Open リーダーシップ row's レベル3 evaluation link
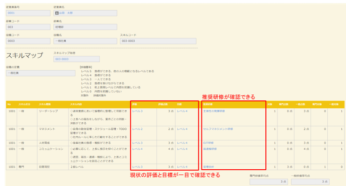The height and width of the screenshot is (186, 346). pyautogui.click(x=137, y=111)
